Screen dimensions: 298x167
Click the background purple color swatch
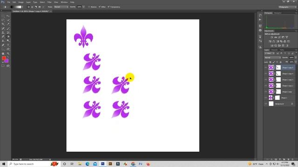point(7,61)
